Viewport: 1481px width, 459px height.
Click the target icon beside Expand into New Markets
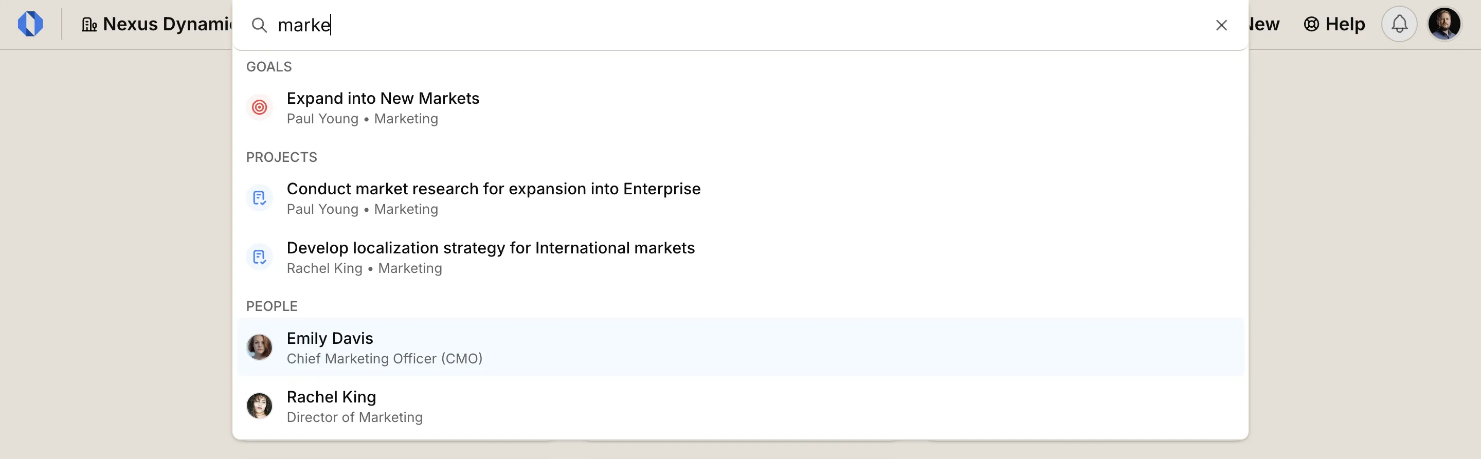(x=259, y=107)
